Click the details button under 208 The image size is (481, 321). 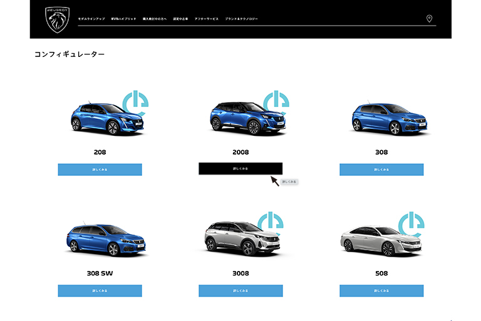pos(100,170)
